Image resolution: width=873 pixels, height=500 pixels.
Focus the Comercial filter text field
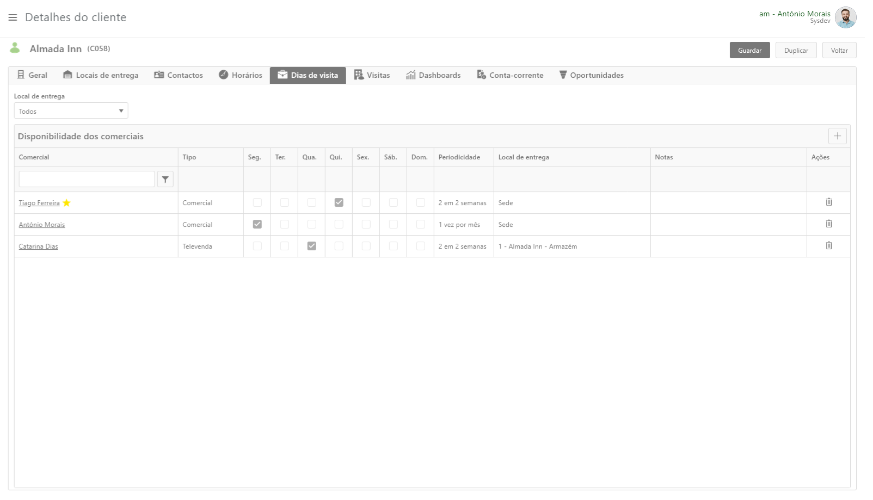[x=87, y=179]
